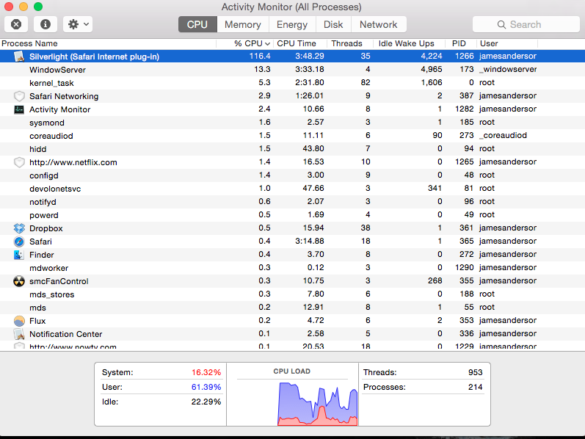
Task: Select the Notification Center process name
Action: tap(65, 334)
